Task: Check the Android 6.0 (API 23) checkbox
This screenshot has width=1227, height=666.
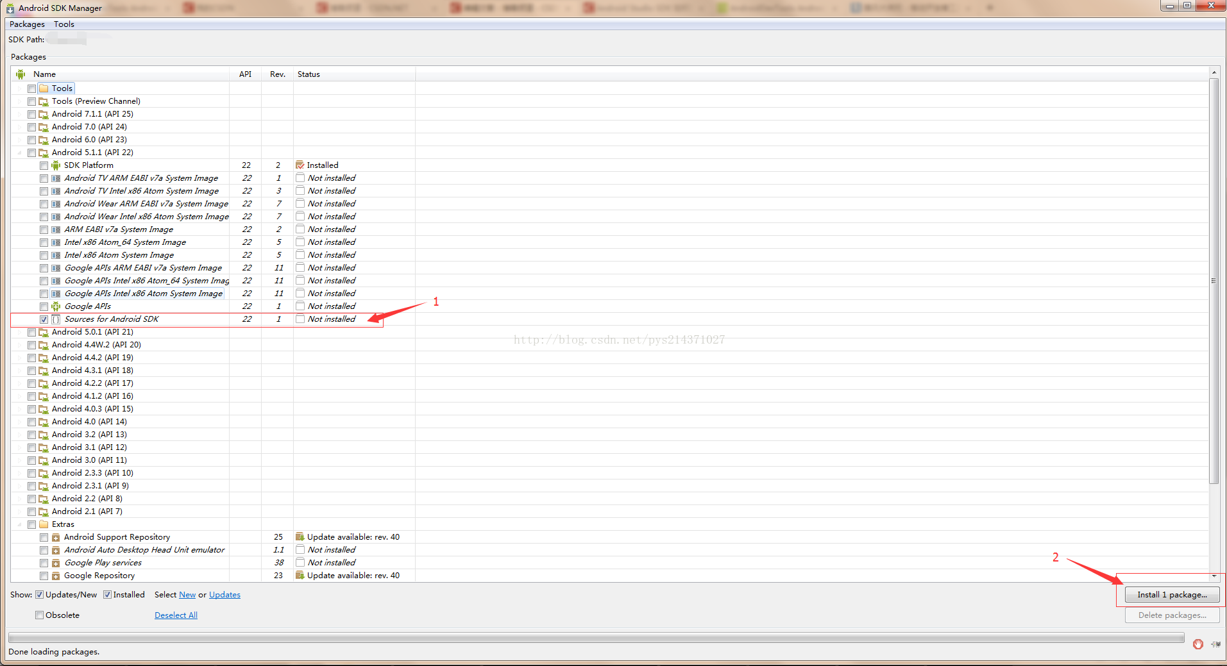Action: coord(31,140)
